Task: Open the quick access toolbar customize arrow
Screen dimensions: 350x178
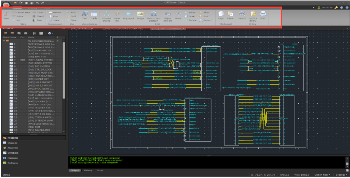Action: coord(50,3)
